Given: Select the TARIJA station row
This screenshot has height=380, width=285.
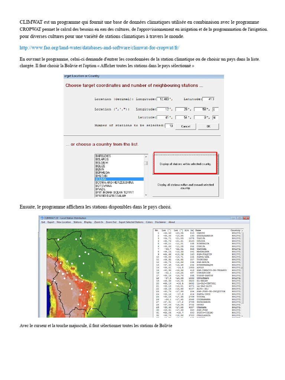Looking at the screenshot, I should click(x=197, y=238).
